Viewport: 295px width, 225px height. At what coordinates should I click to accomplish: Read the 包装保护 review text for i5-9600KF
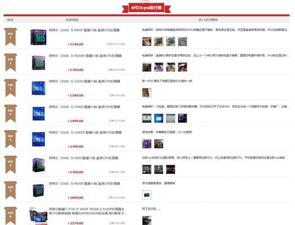coord(216,56)
